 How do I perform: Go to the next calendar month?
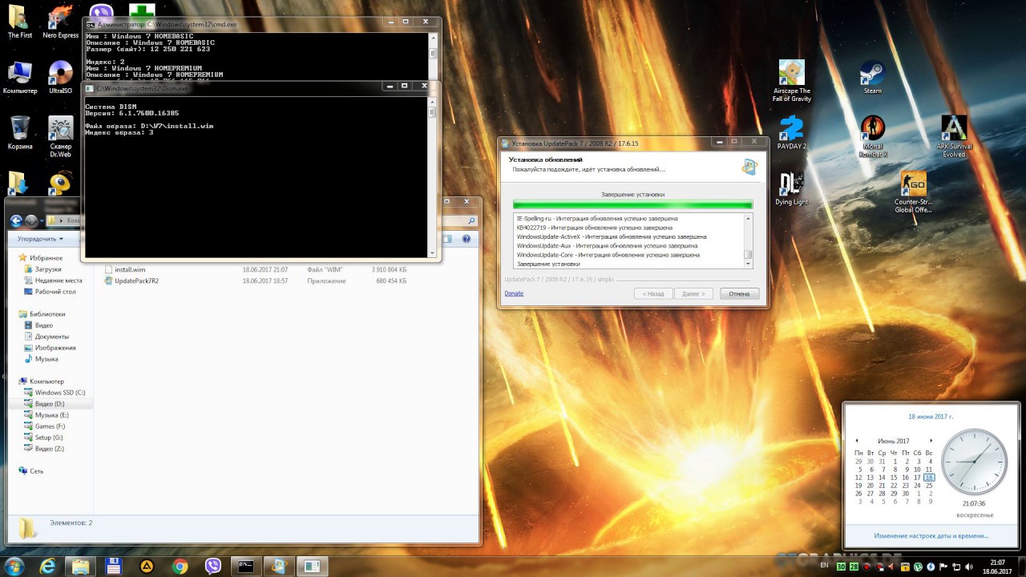[x=931, y=441]
